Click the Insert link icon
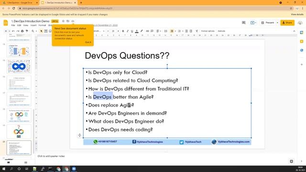Image resolution: width=306 pixels, height=172 pixels. [148, 31]
